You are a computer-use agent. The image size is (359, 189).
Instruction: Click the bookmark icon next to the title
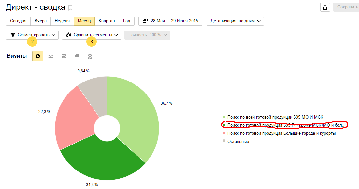pyautogui.click(x=70, y=8)
